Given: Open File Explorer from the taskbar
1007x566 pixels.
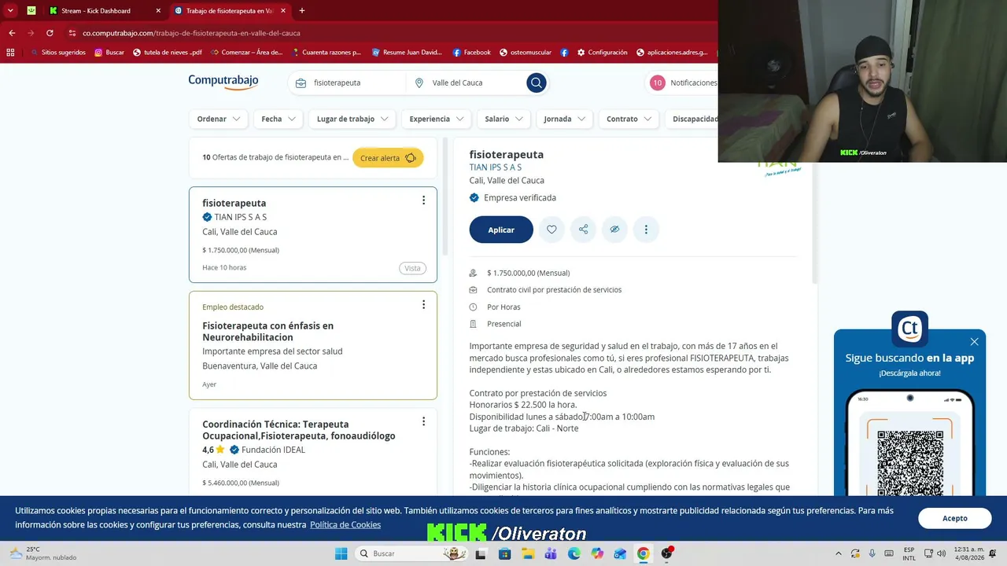Looking at the screenshot, I should pos(527,553).
